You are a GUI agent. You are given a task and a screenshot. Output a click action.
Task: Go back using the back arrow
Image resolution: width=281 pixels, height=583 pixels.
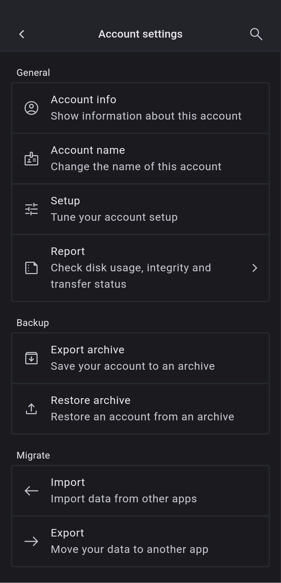pos(22,34)
